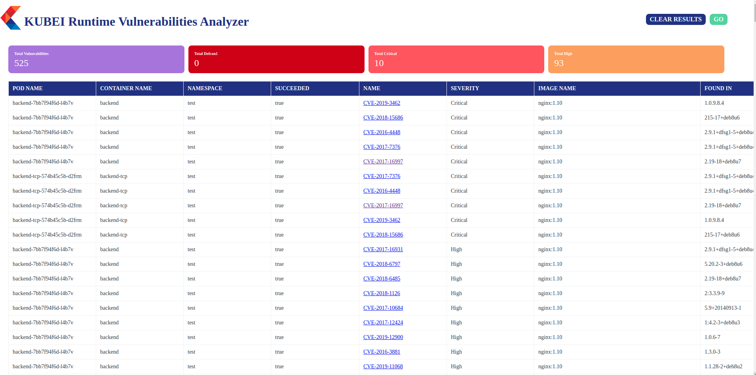Click the NAMESPACE column header
Viewport: 756px width, 375px height.
pos(227,89)
